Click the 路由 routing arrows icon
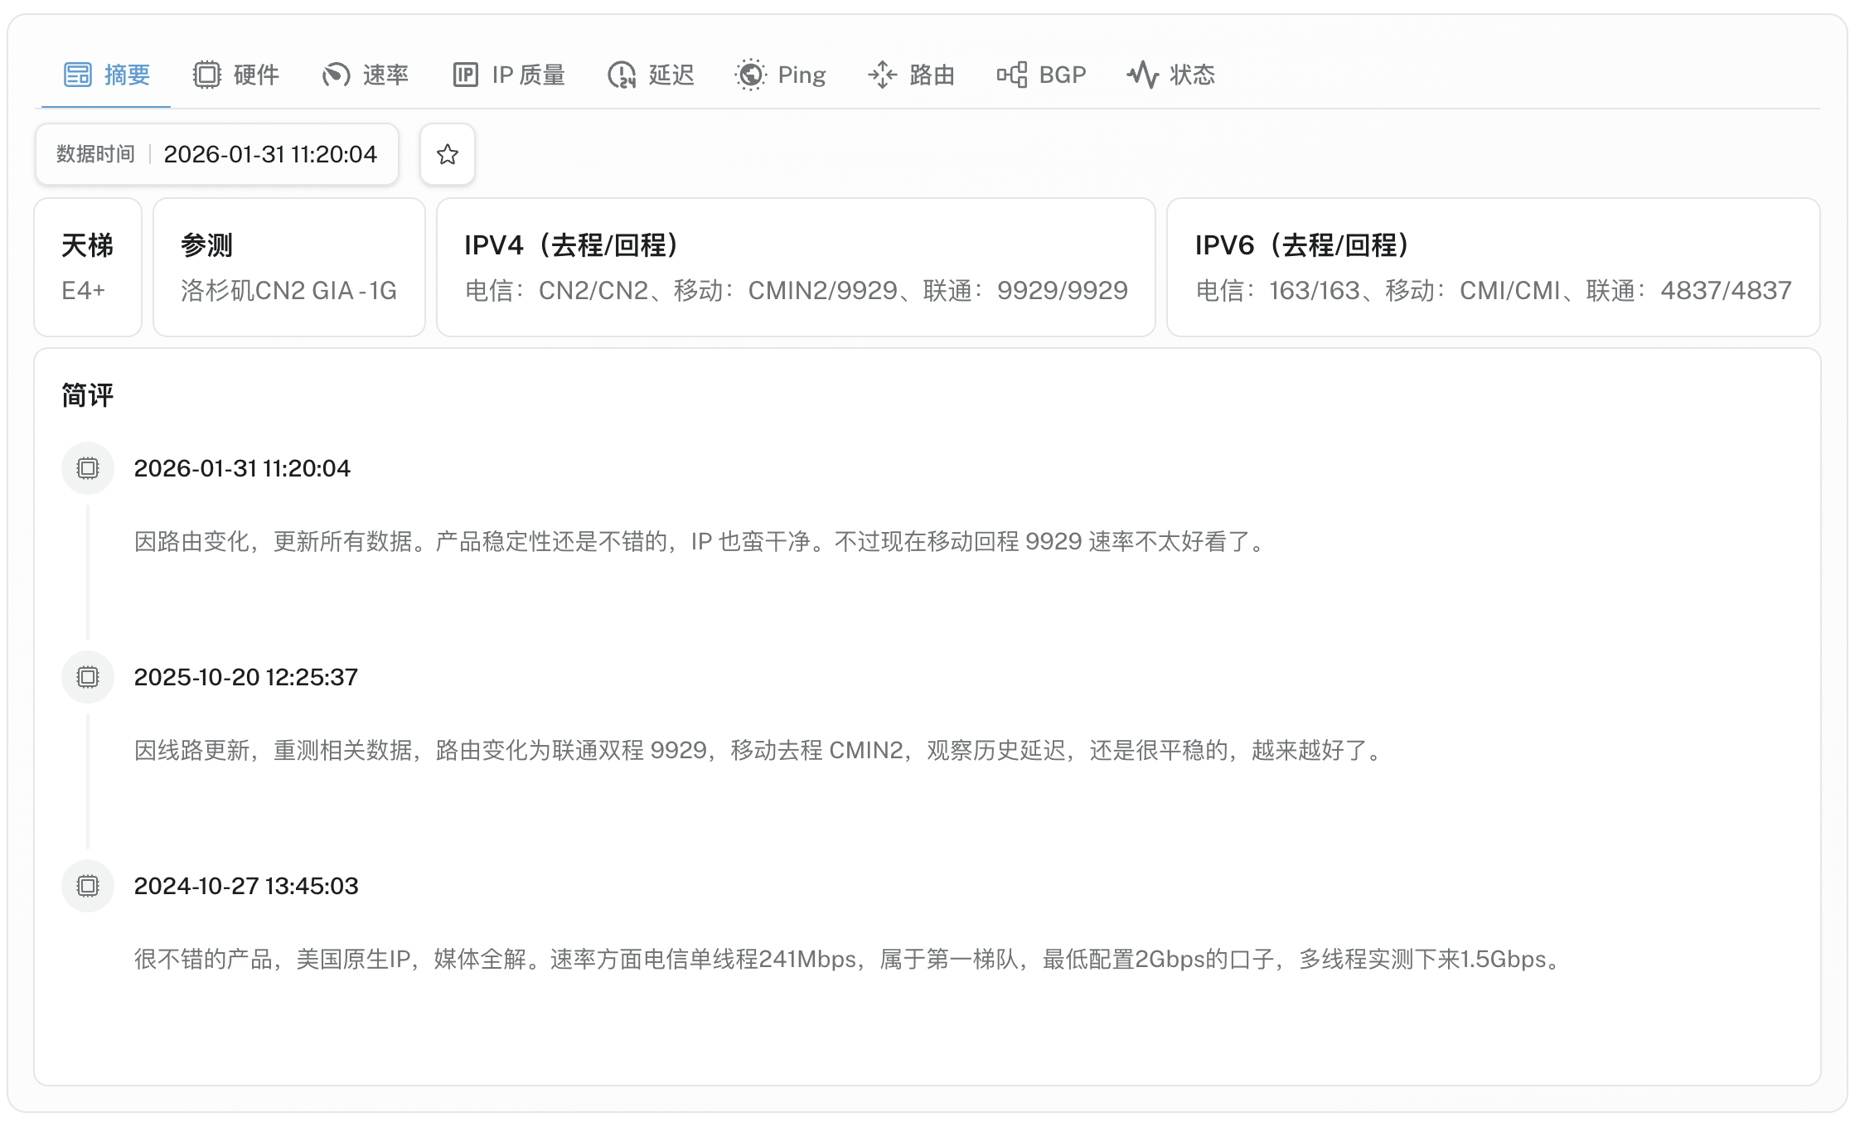The image size is (1860, 1132). [x=882, y=75]
